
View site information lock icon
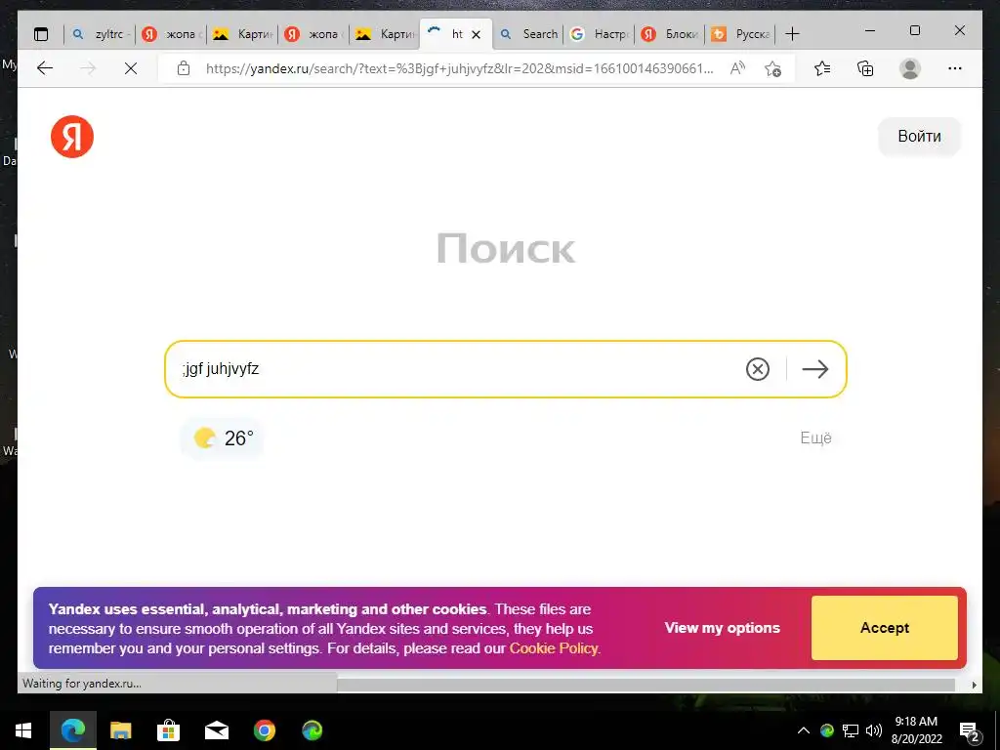(184, 68)
